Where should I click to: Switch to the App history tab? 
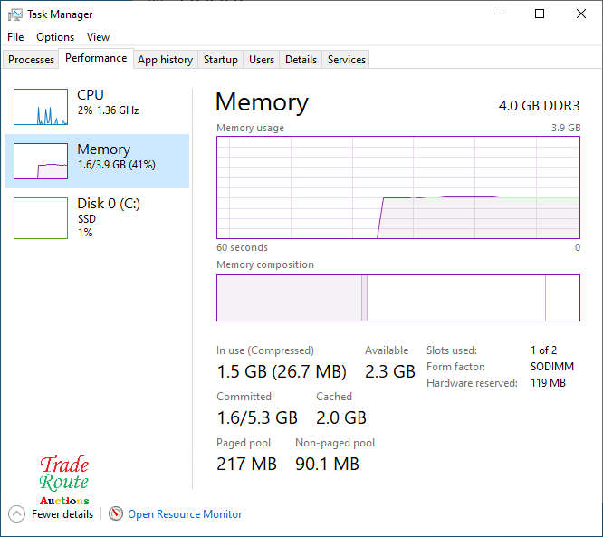click(x=165, y=60)
